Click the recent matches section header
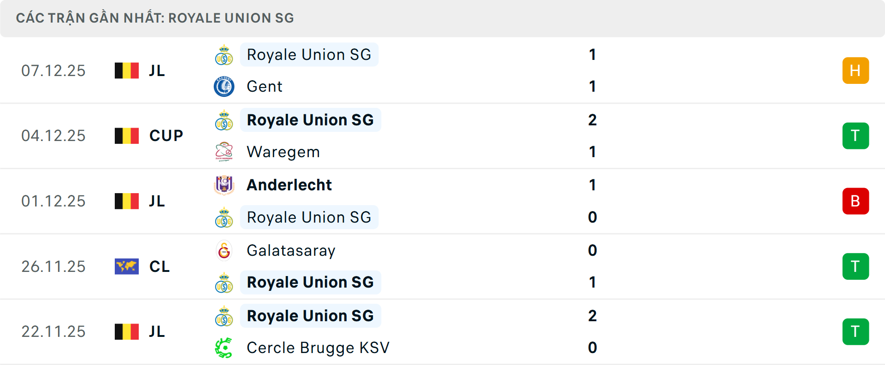This screenshot has height=365, width=885. pos(155,18)
